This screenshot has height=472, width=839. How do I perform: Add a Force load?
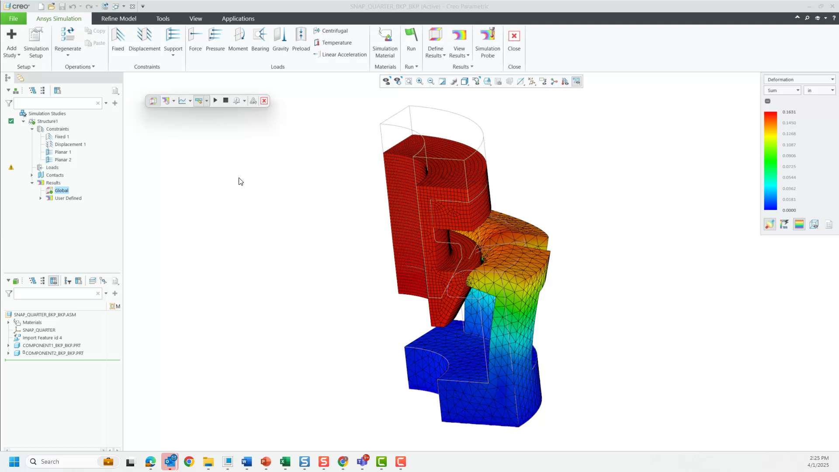[x=195, y=40]
